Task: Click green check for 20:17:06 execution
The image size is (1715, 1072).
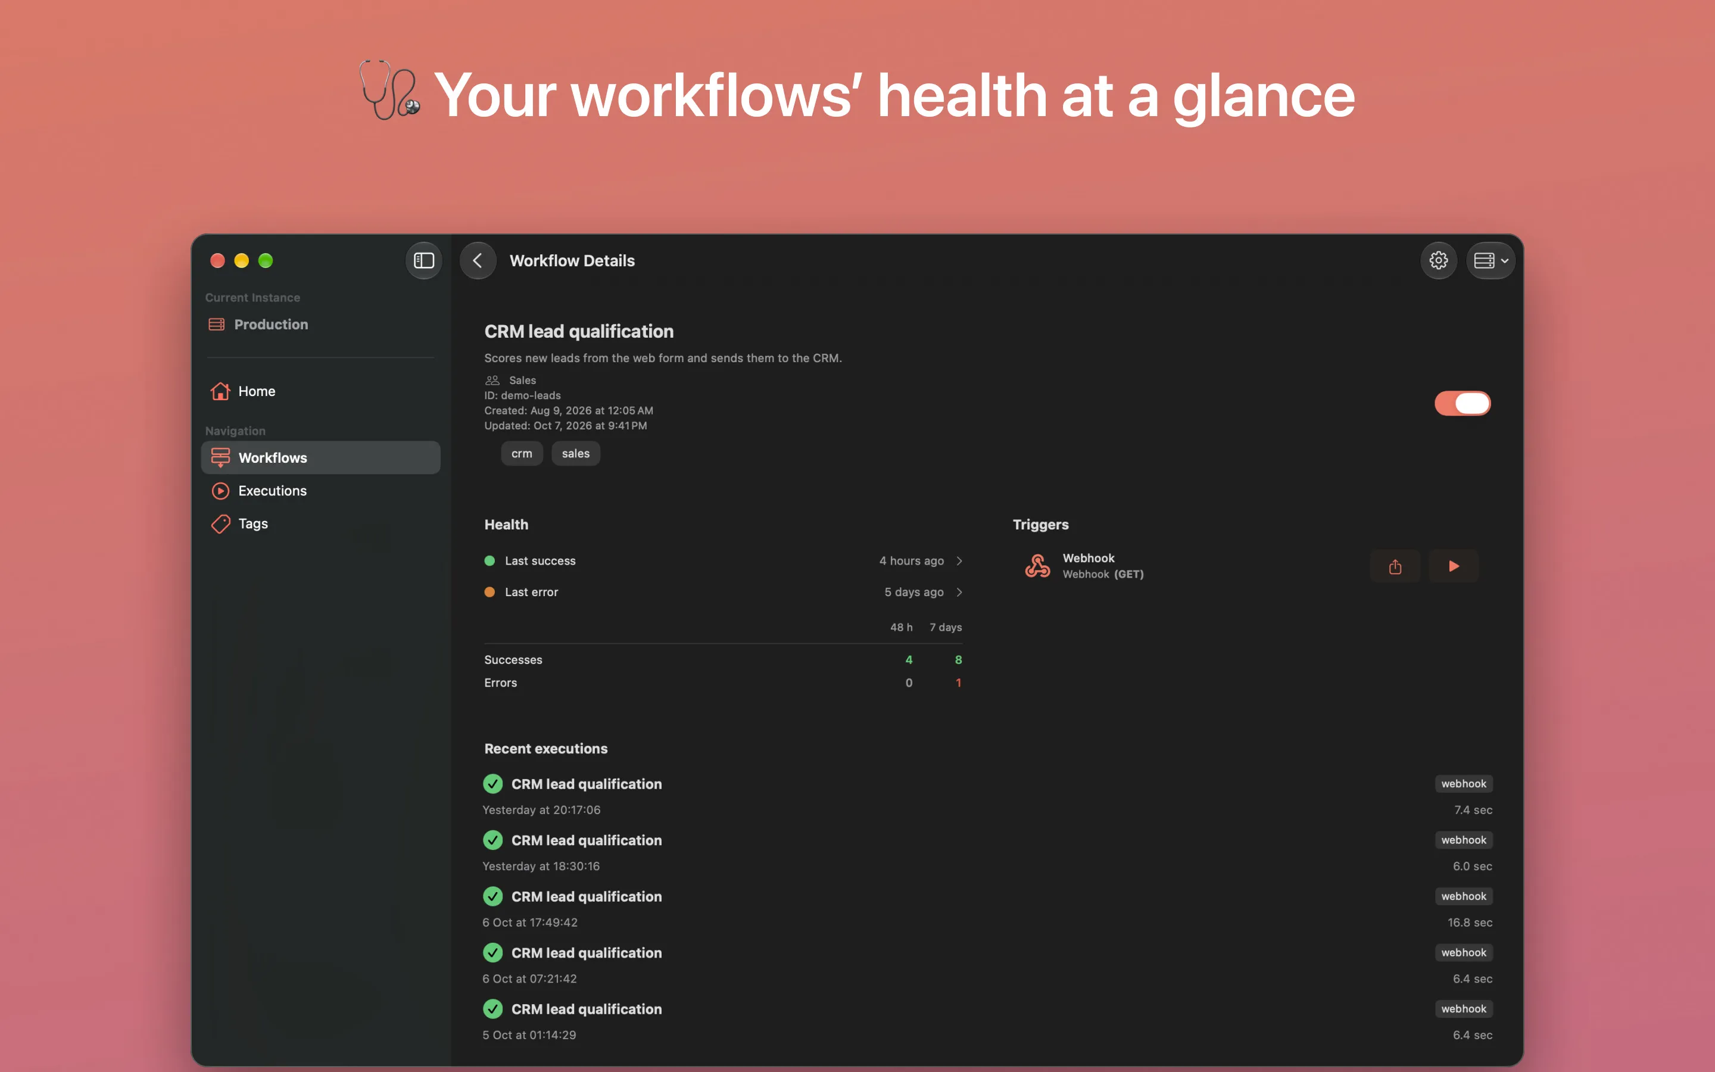Action: pyautogui.click(x=492, y=783)
